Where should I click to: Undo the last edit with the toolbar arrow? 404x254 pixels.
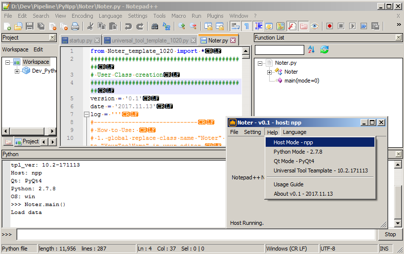click(x=128, y=26)
